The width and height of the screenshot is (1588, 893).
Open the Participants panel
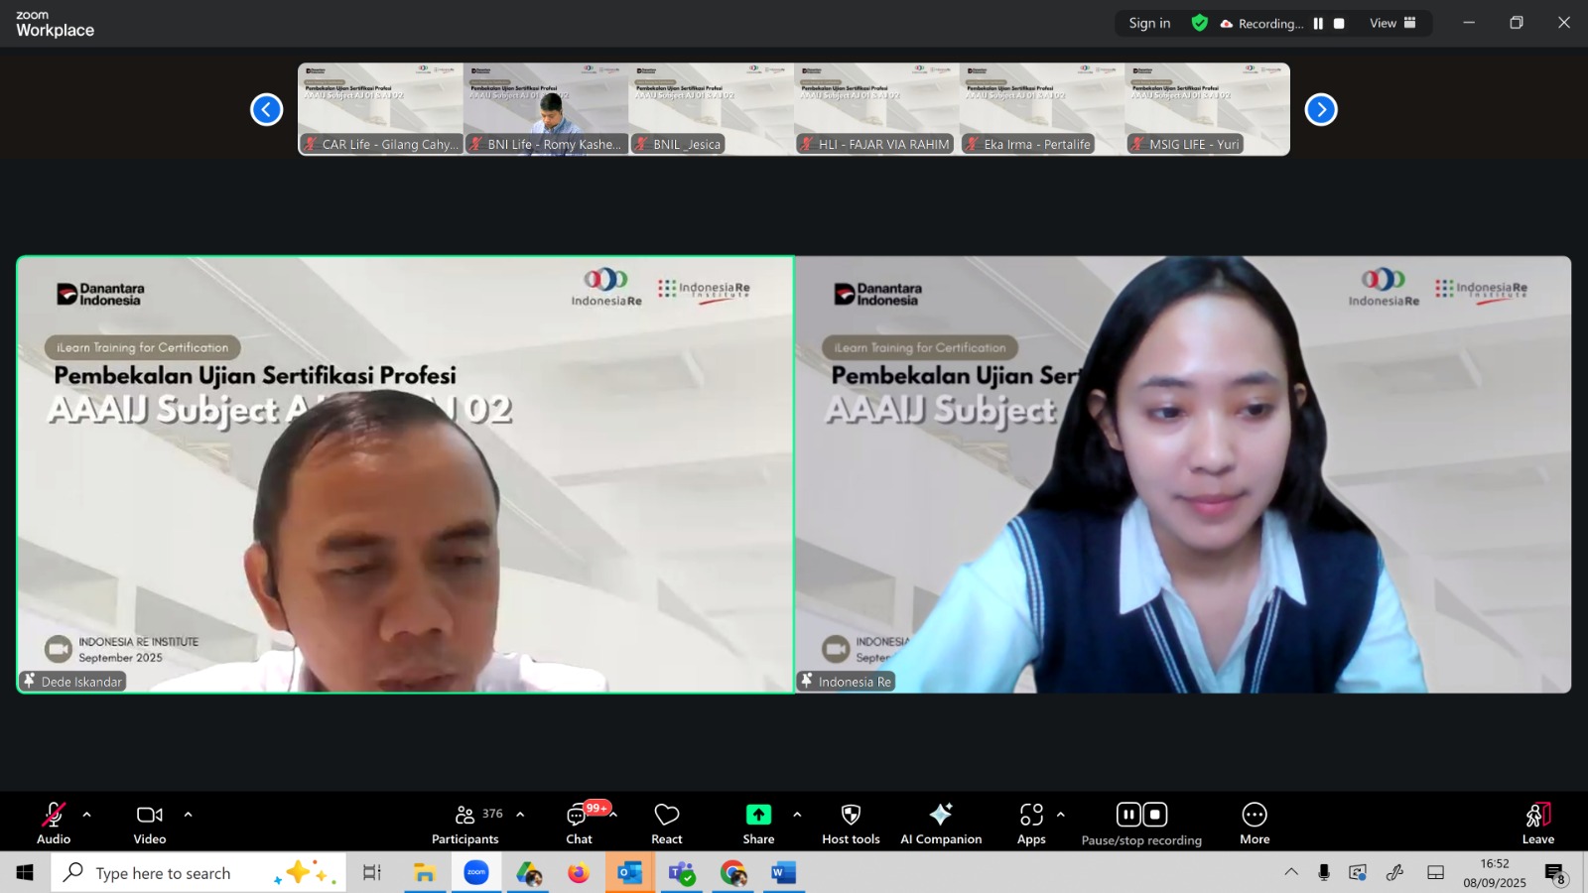click(464, 824)
